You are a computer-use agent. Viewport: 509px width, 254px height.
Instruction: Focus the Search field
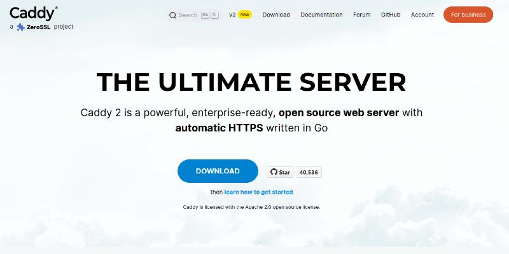(194, 15)
